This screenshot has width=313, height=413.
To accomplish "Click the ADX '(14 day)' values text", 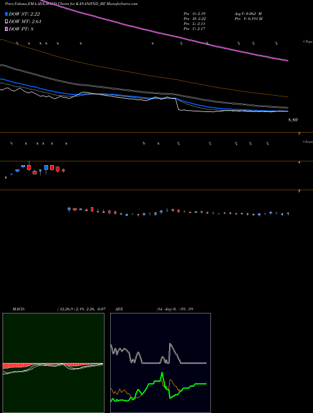I will (x=175, y=308).
